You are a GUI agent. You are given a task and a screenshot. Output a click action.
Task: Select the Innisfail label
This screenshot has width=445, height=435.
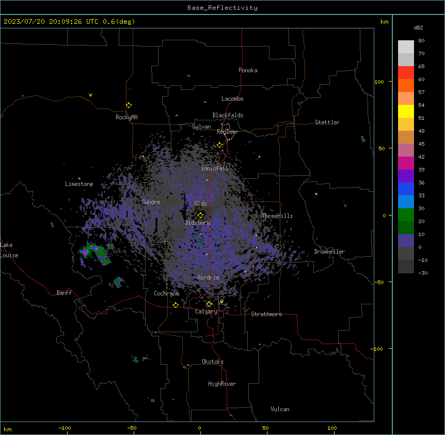point(214,168)
